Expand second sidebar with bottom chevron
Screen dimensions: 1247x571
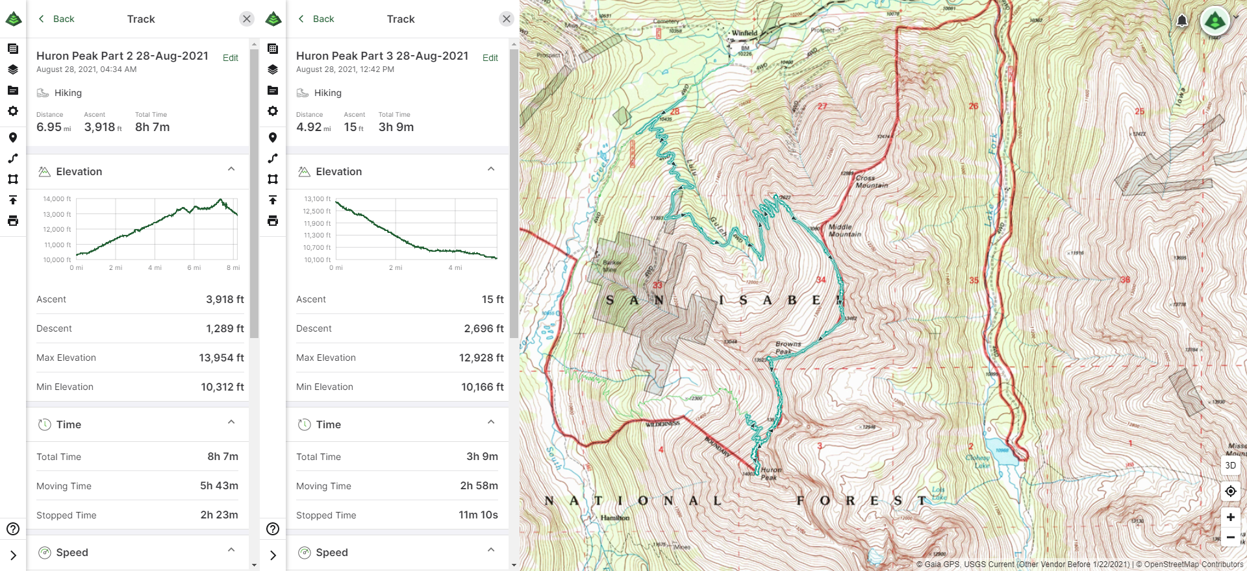pyautogui.click(x=273, y=555)
